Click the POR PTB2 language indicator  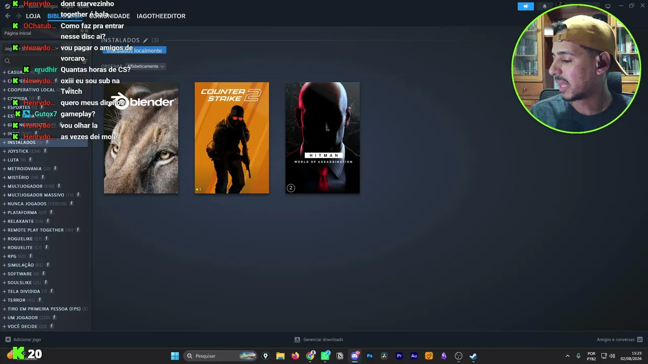pos(591,356)
